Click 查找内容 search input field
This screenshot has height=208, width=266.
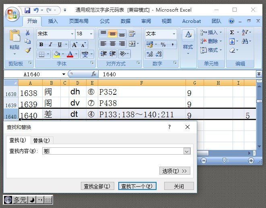click(113, 151)
